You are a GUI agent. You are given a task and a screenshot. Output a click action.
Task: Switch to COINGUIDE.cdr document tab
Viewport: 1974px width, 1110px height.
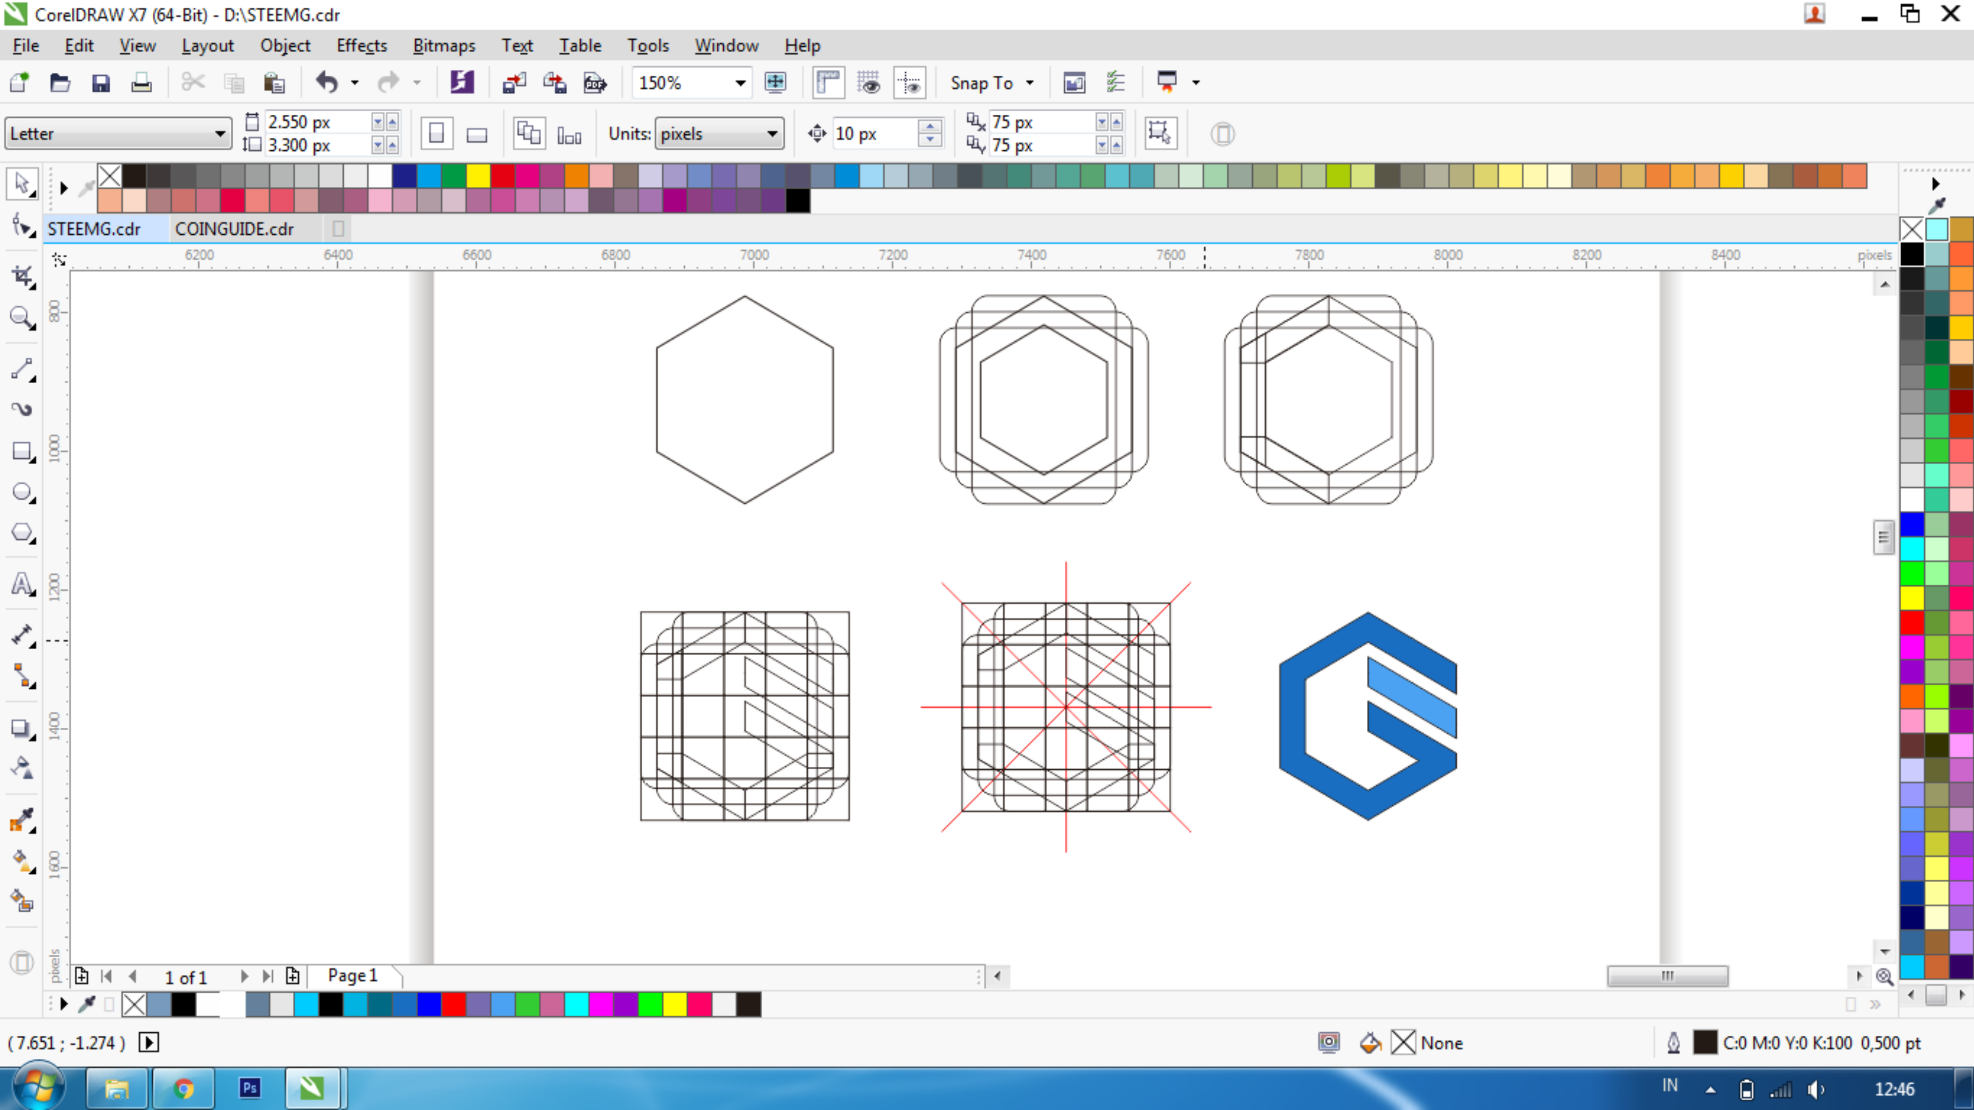tap(235, 228)
